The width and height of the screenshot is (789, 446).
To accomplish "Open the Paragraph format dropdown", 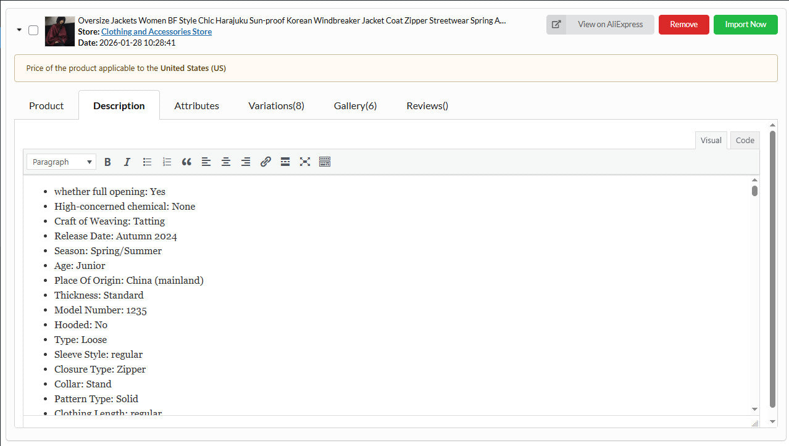I will pyautogui.click(x=62, y=162).
